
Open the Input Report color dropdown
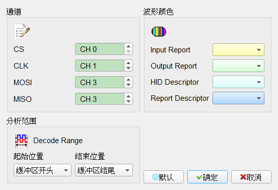tap(238, 50)
